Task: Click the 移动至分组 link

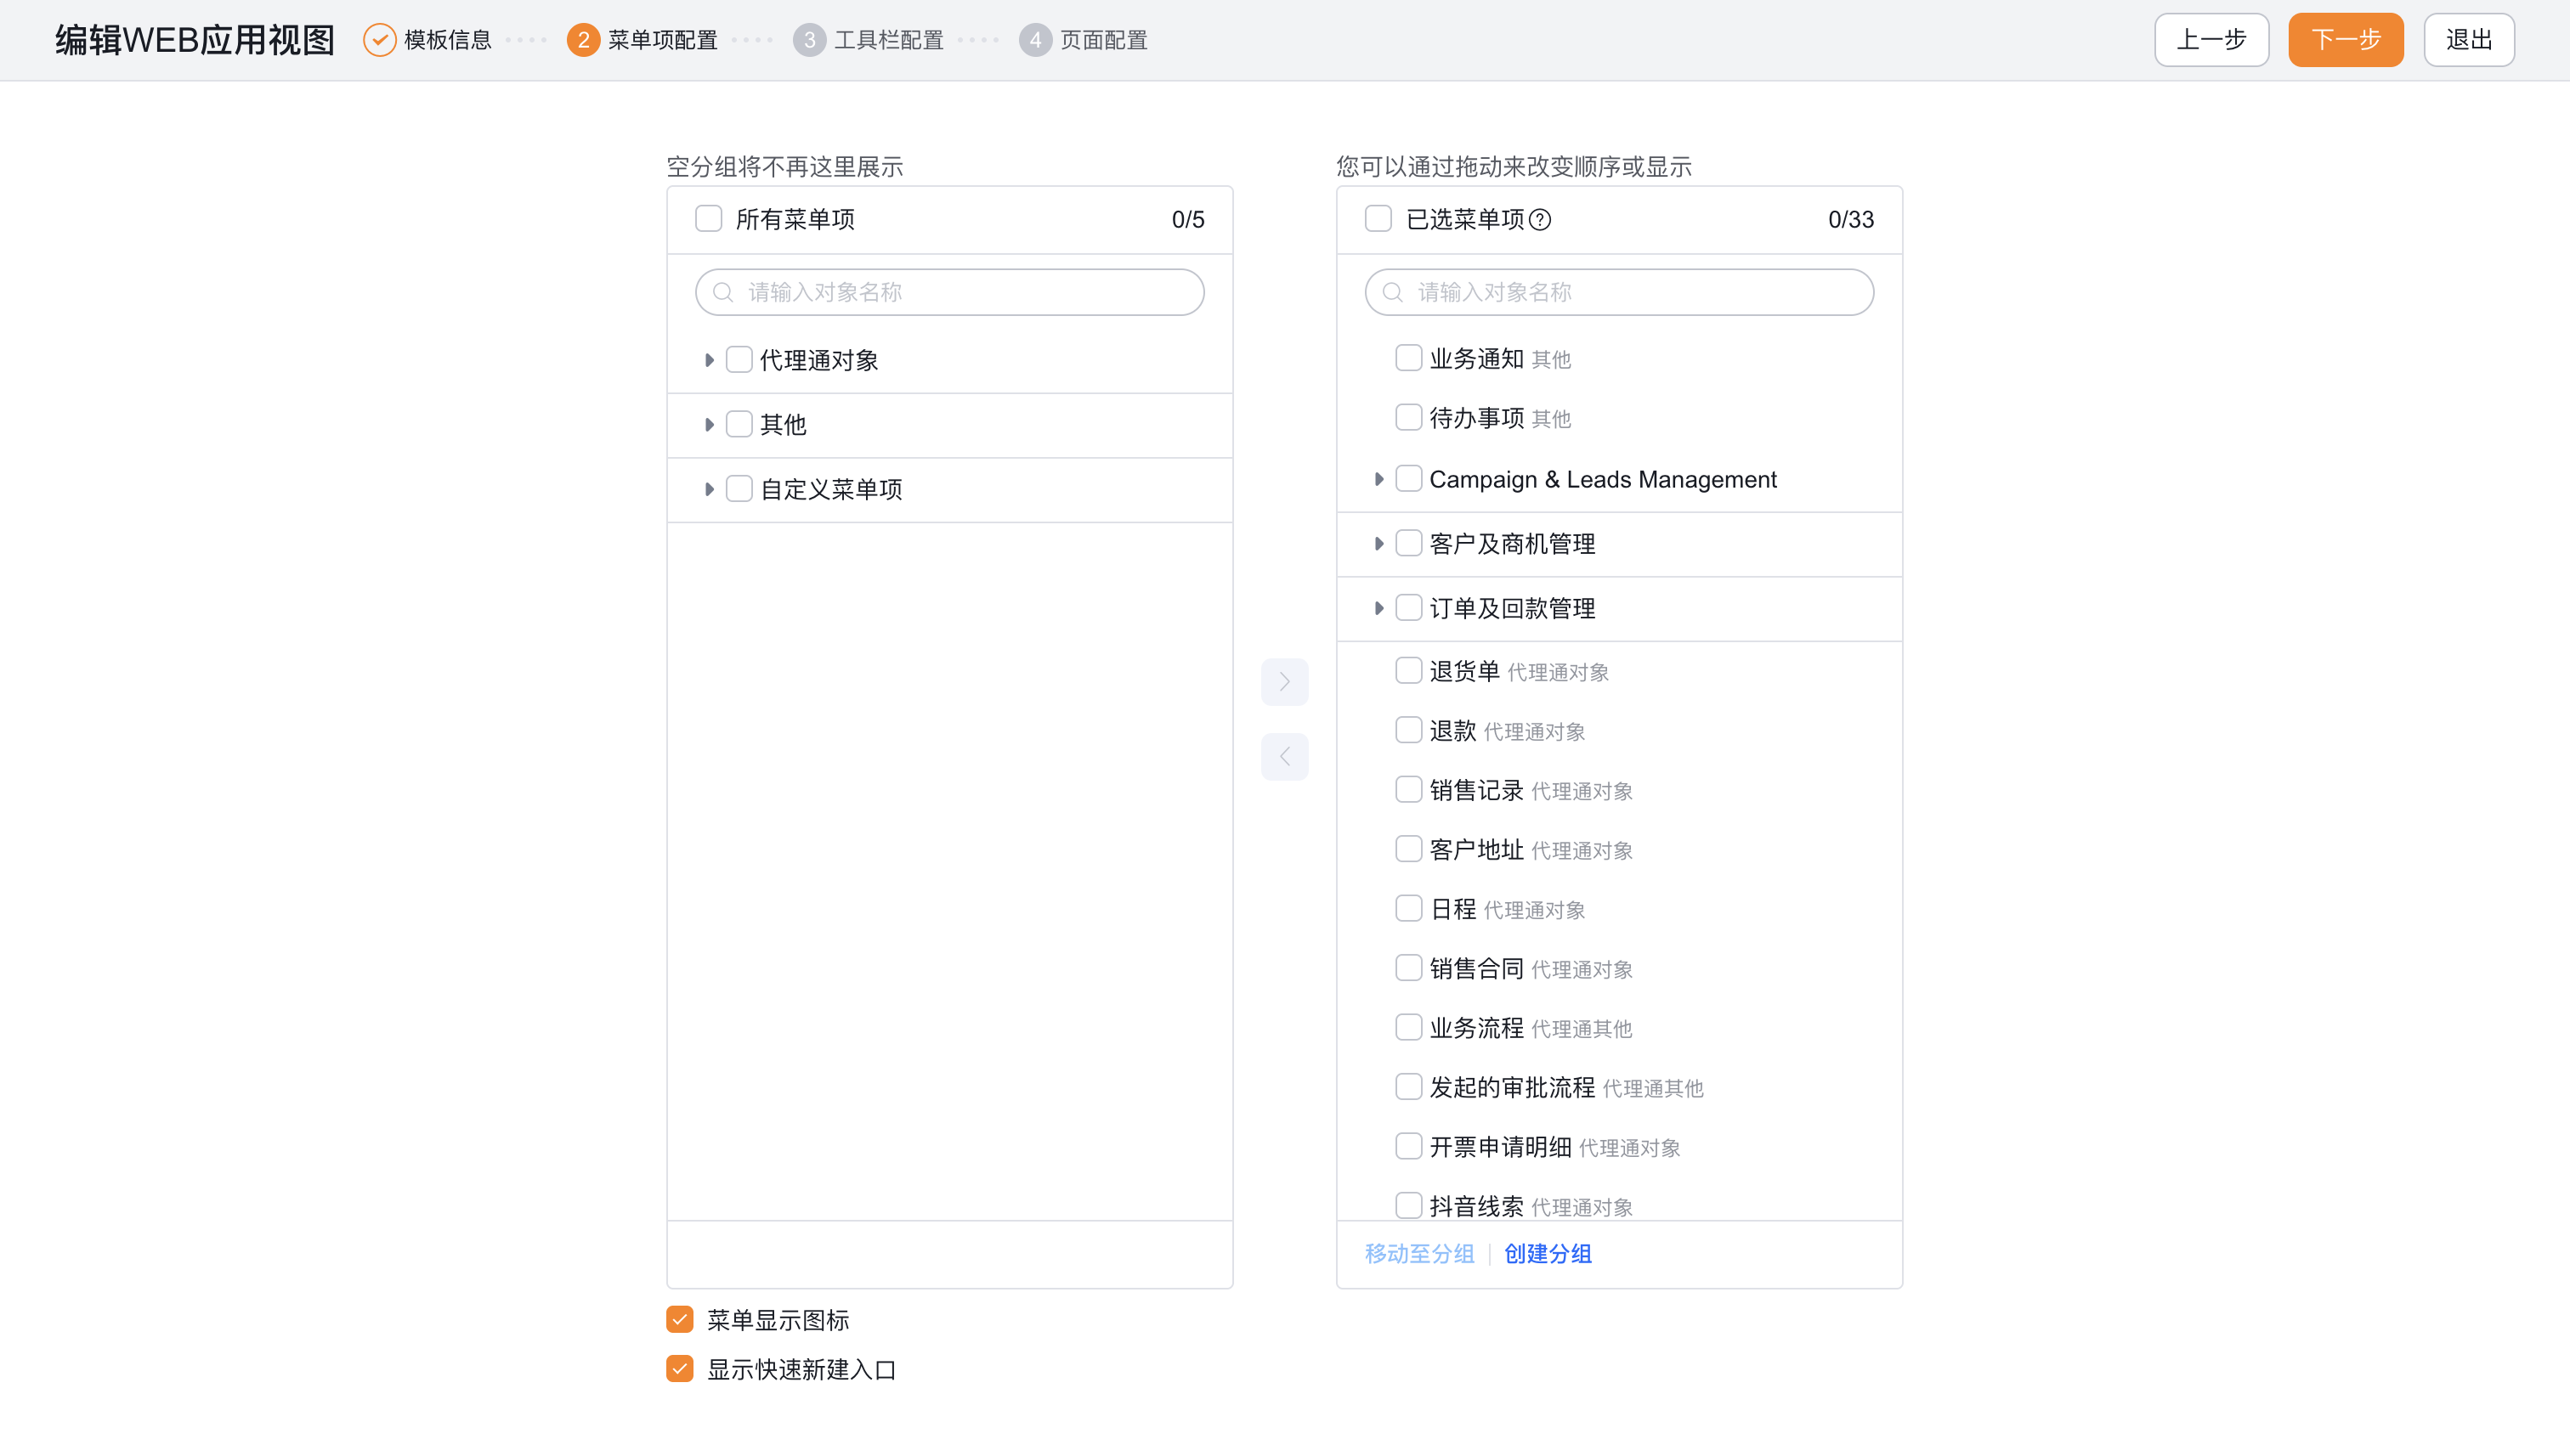Action: tap(1419, 1254)
